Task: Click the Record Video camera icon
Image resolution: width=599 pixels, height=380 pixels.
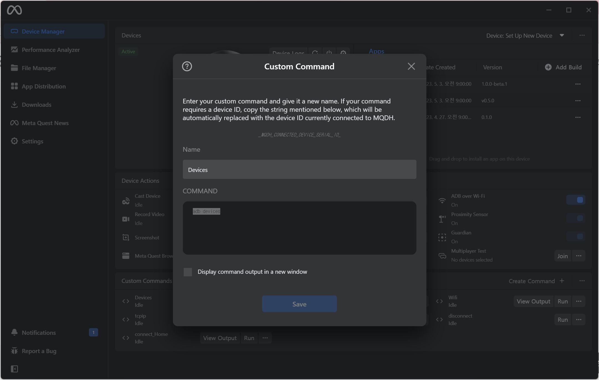Action: coord(126,219)
